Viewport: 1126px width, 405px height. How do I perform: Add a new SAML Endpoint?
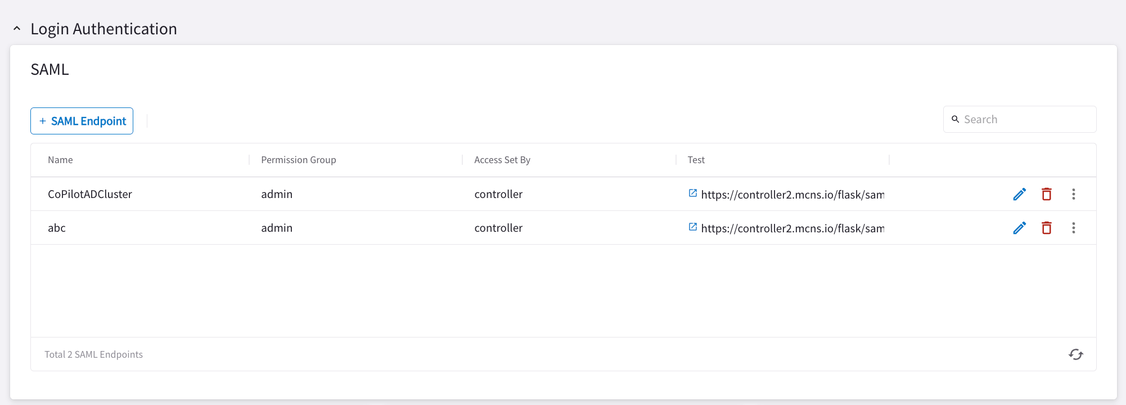82,121
